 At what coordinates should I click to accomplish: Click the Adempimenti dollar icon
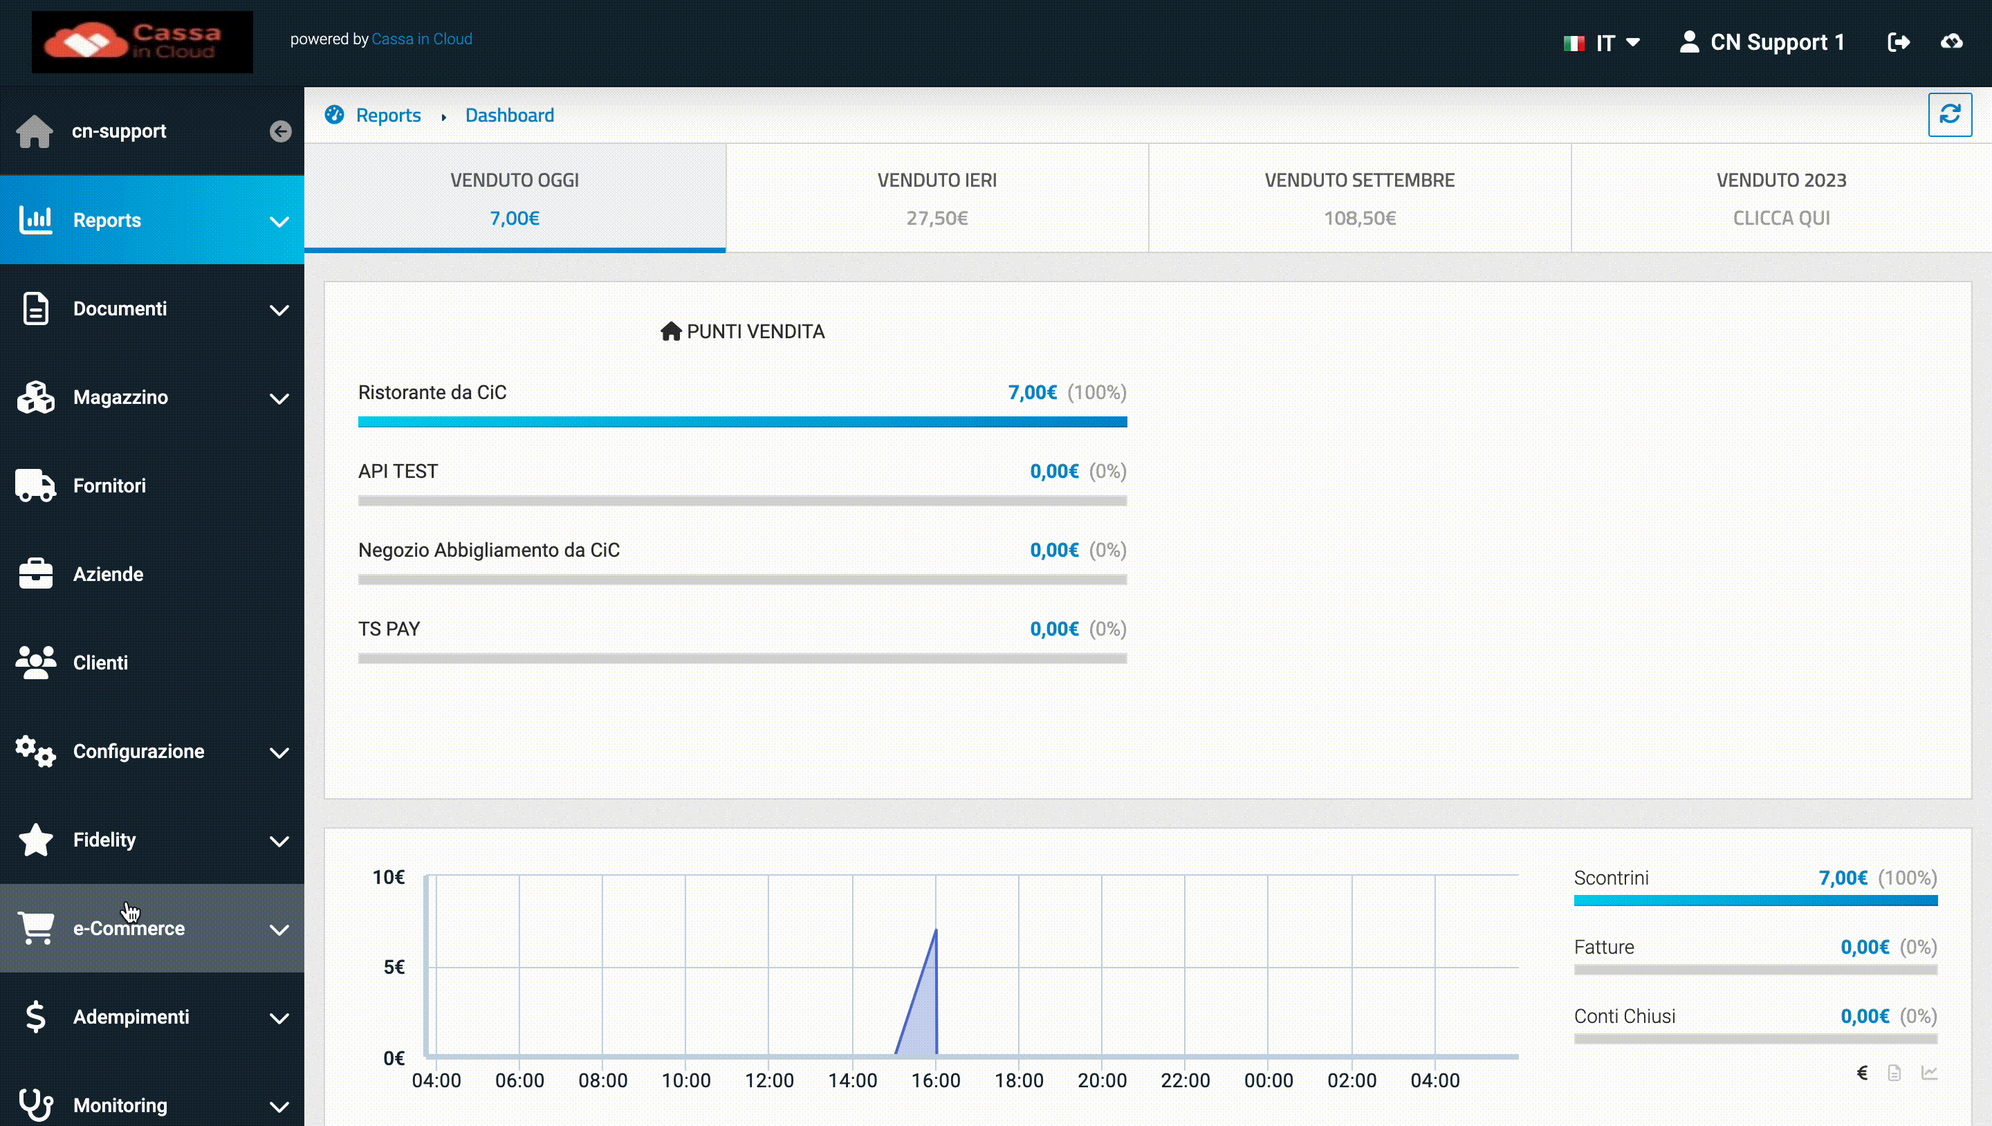(35, 1017)
